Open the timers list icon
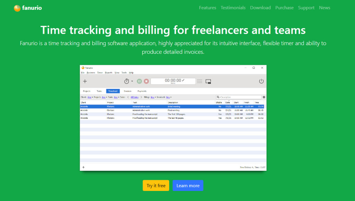The image size is (355, 201). click(x=200, y=81)
